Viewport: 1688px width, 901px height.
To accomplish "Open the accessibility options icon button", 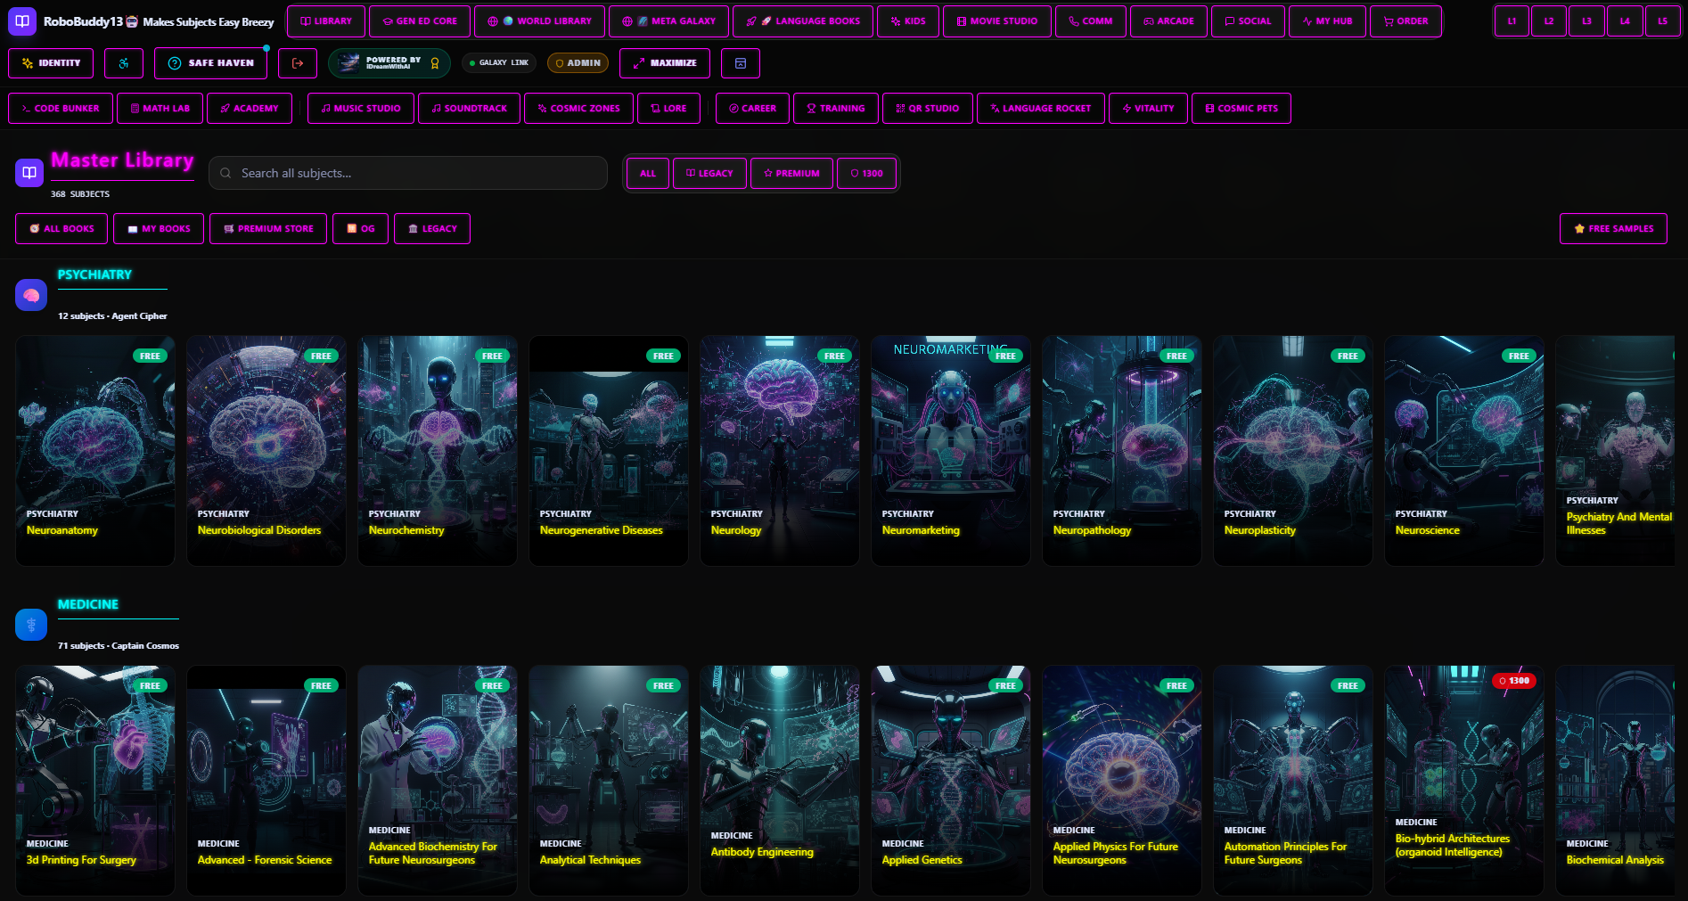I will [x=124, y=63].
